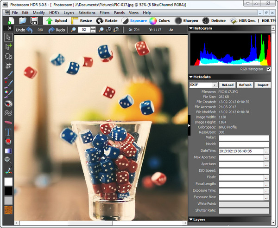Select the Red Eye removal tool

(x=8, y=103)
